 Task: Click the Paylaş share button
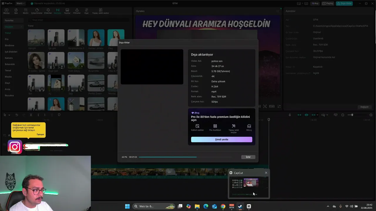pos(328,4)
